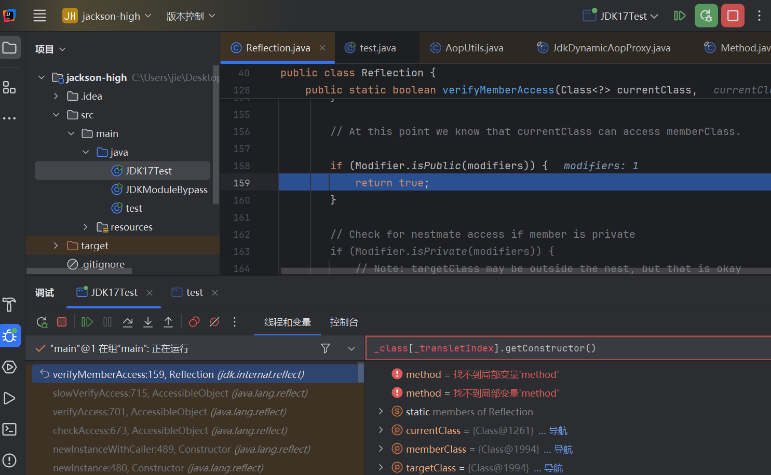Open the Problems tool window icon
771x475 pixels.
(9, 460)
